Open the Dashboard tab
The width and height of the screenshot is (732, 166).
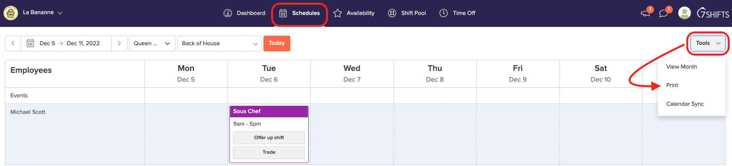point(244,13)
